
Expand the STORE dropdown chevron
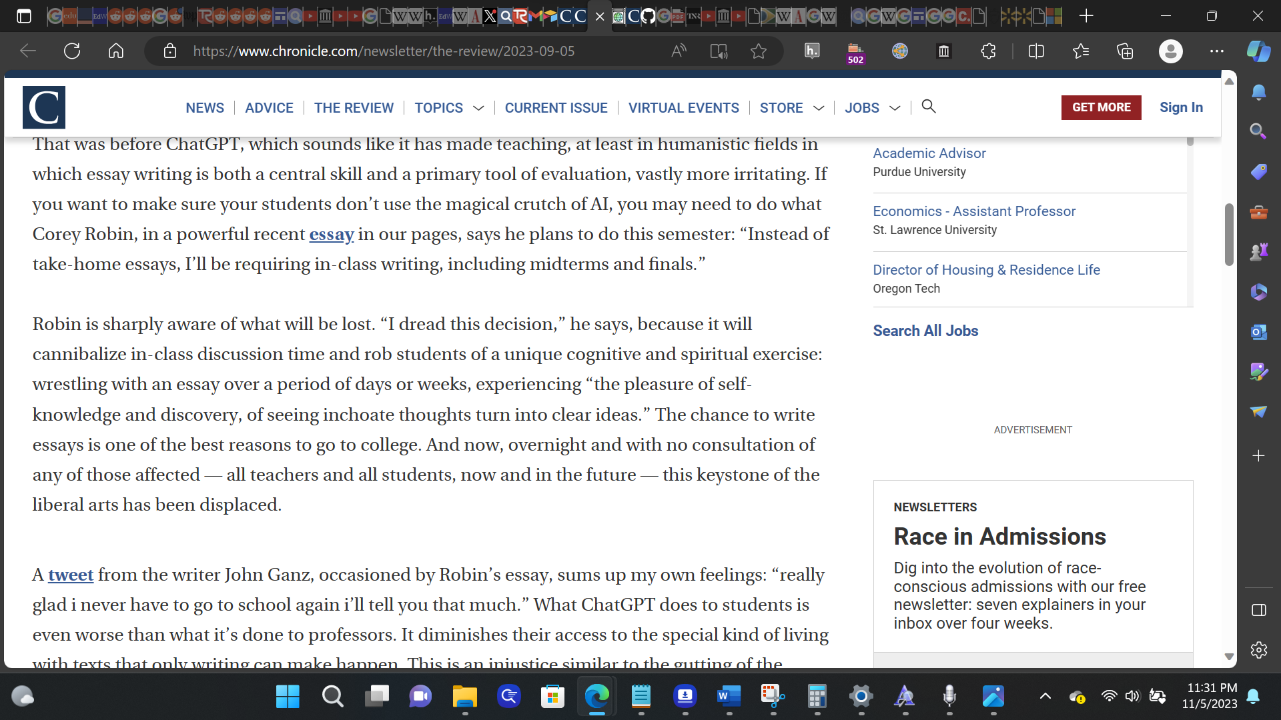[x=819, y=108]
